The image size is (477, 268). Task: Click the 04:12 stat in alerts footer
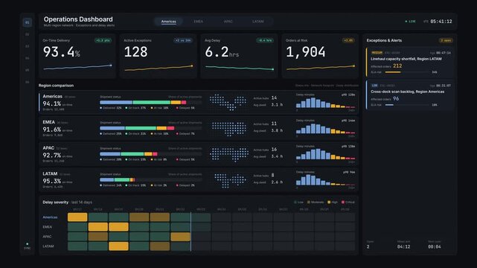click(x=403, y=246)
